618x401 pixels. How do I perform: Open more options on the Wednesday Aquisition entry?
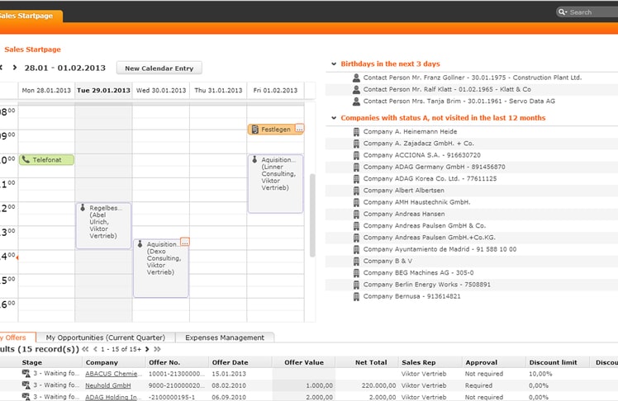(184, 242)
